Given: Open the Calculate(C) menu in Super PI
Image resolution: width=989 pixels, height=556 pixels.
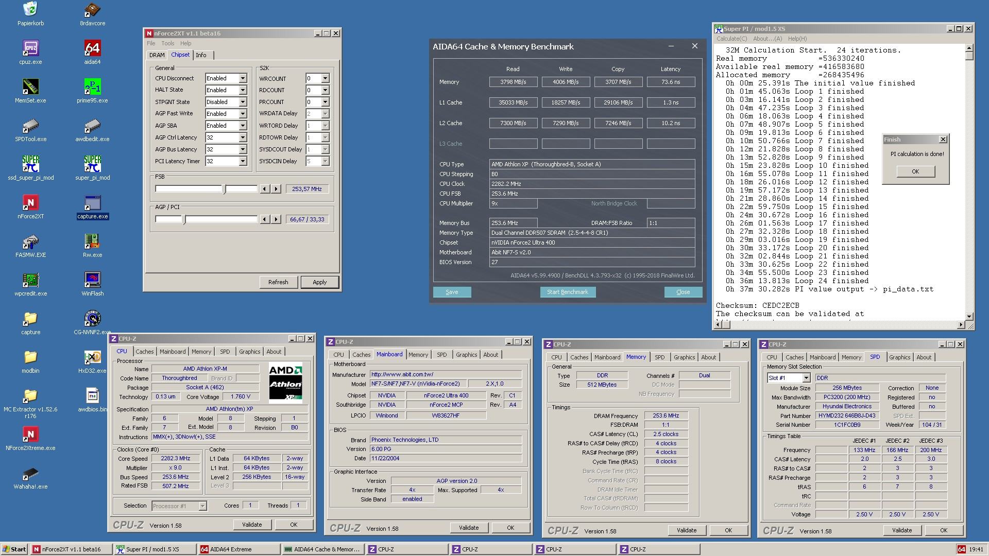Looking at the screenshot, I should pos(731,39).
